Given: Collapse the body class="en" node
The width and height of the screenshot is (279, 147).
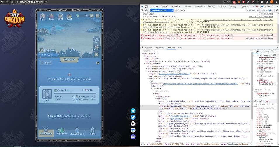Looking at the screenshot, I should (x=143, y=58).
